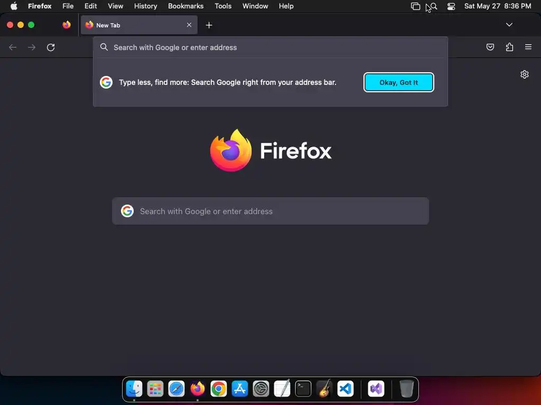
Task: Open GarageBand from the Dock
Action: click(324, 389)
